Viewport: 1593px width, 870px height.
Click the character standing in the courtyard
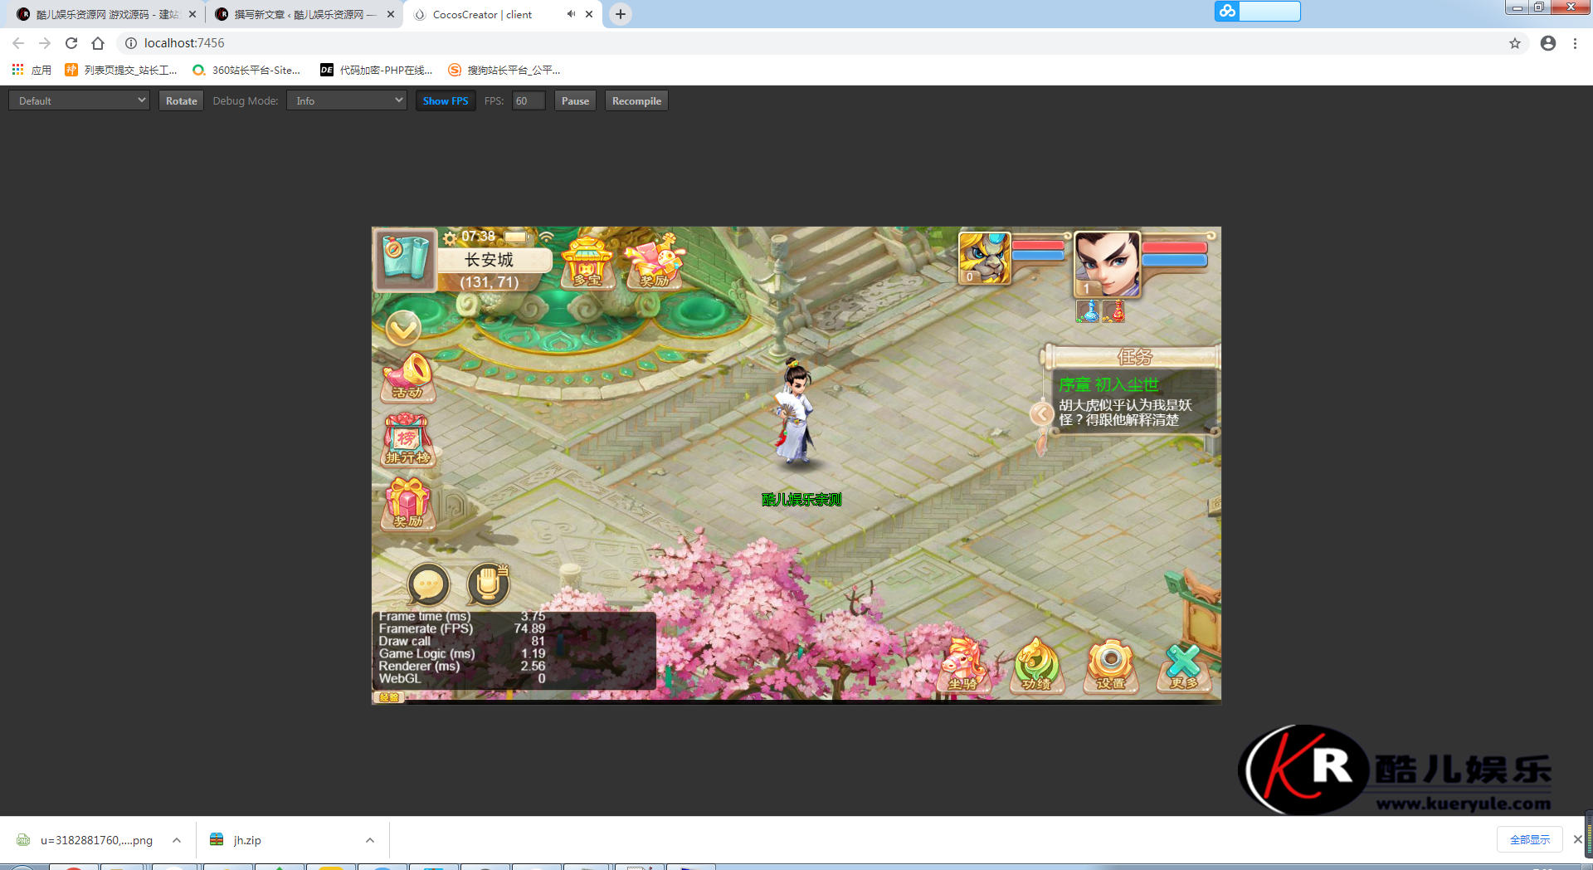[x=795, y=412]
